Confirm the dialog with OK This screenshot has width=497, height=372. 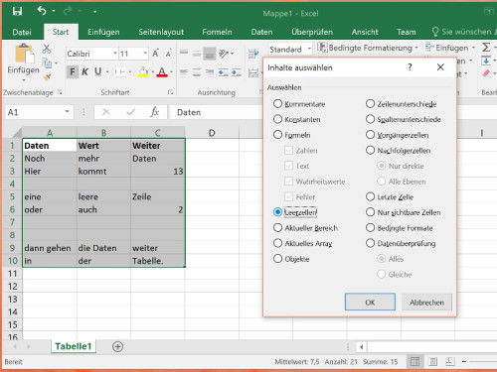pos(370,302)
